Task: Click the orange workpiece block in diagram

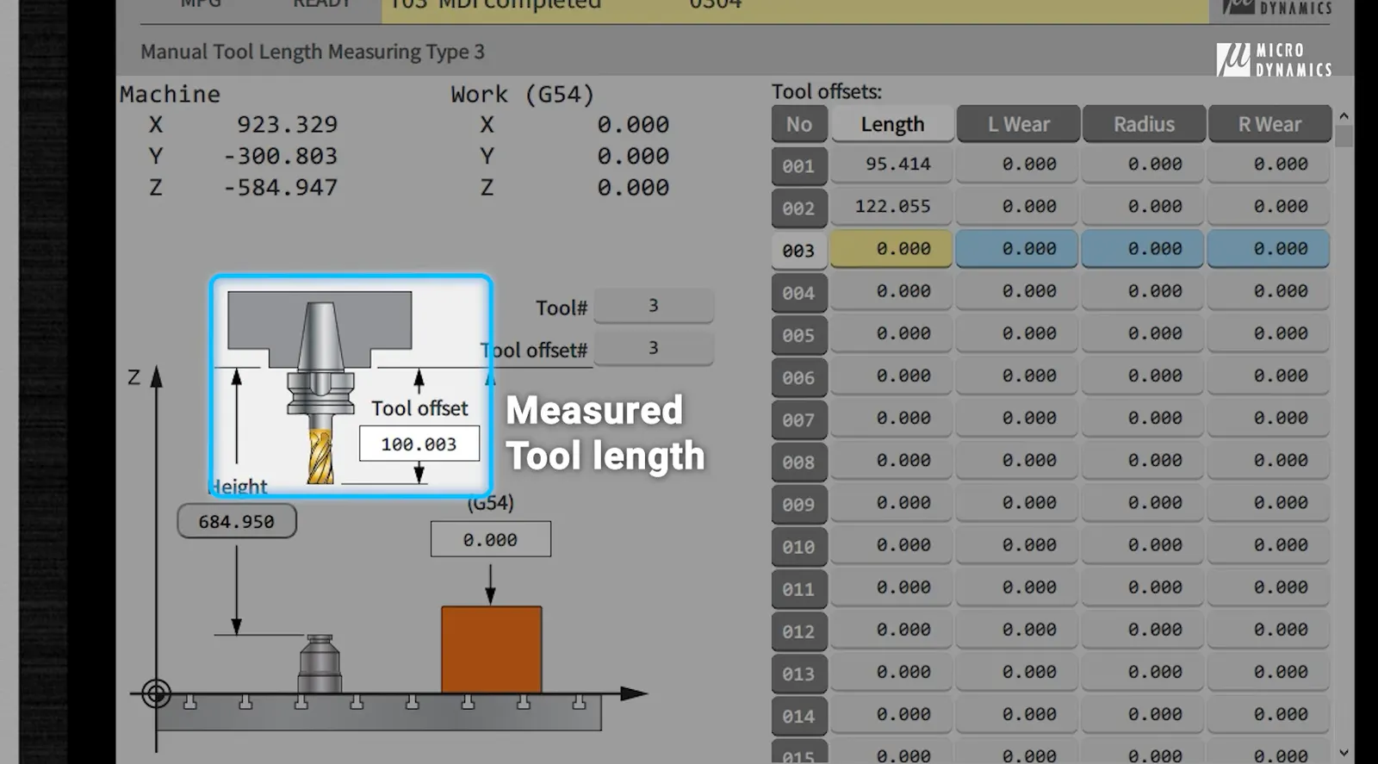Action: click(492, 649)
